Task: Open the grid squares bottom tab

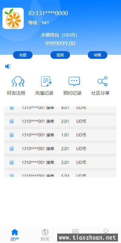Action: (x=75, y=231)
